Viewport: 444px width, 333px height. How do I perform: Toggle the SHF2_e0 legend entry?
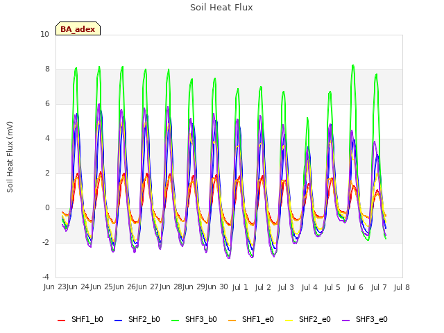pyautogui.click(x=308, y=319)
